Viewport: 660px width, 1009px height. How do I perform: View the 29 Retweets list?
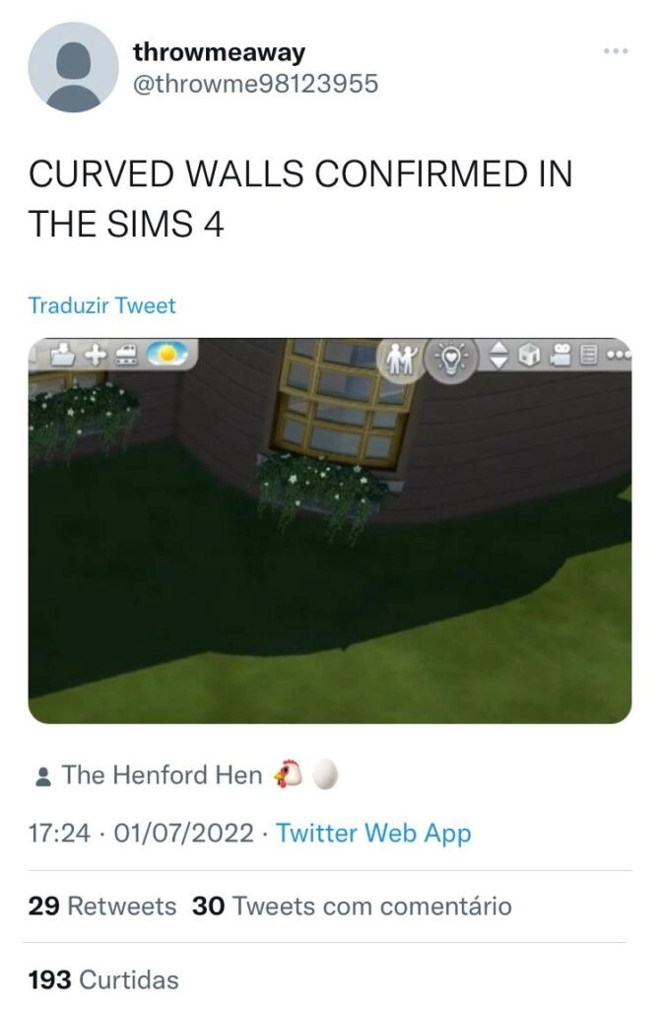click(102, 907)
